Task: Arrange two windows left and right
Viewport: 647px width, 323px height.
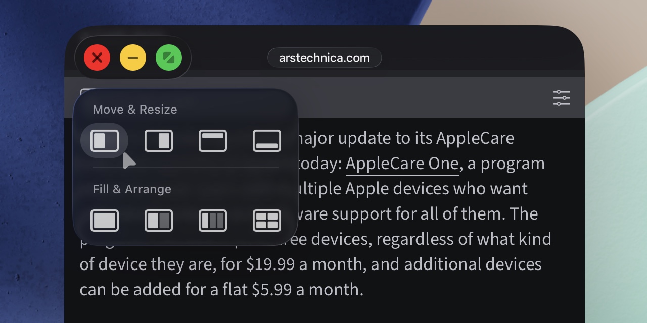Action: pyautogui.click(x=159, y=221)
